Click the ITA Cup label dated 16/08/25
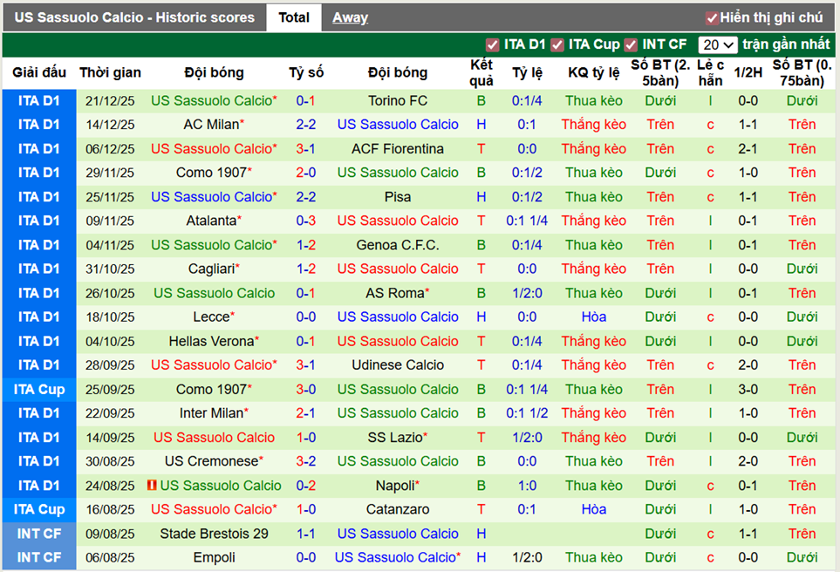Viewport: 840px width, 572px height. (x=39, y=509)
